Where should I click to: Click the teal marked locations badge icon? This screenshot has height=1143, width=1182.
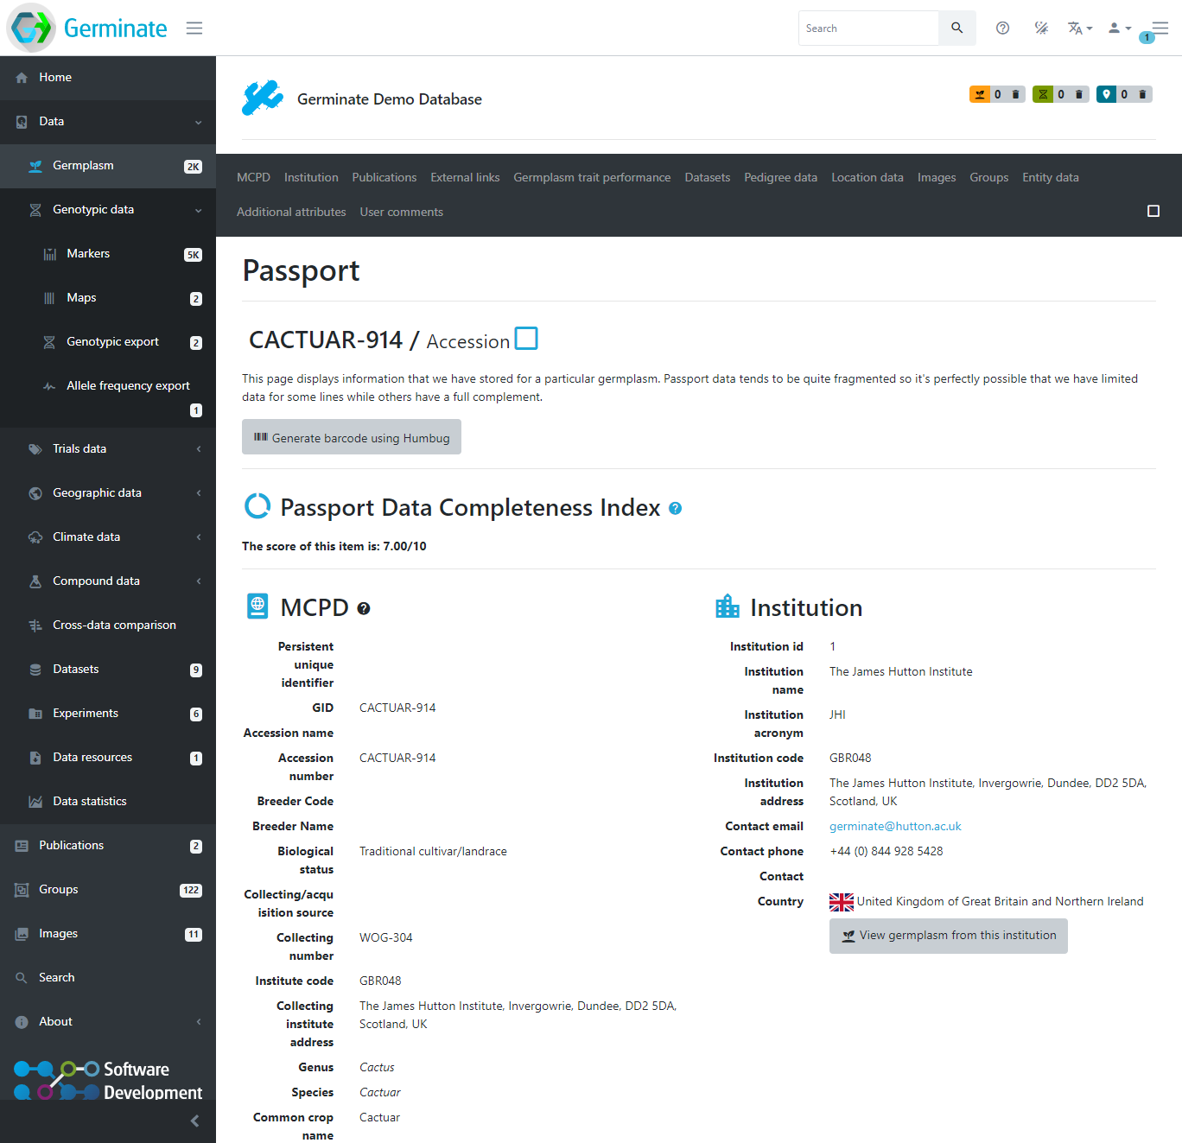(x=1106, y=94)
